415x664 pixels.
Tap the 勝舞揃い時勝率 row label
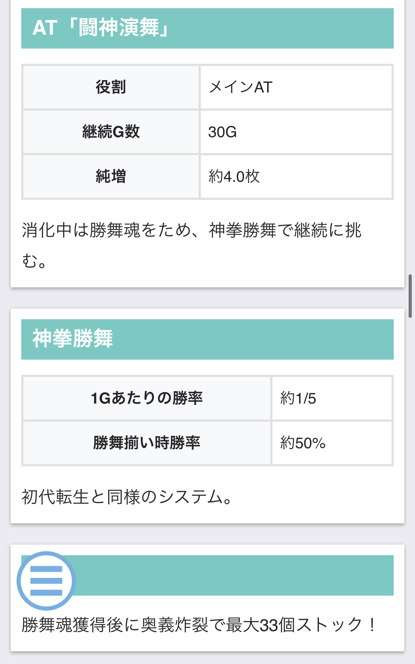(147, 443)
